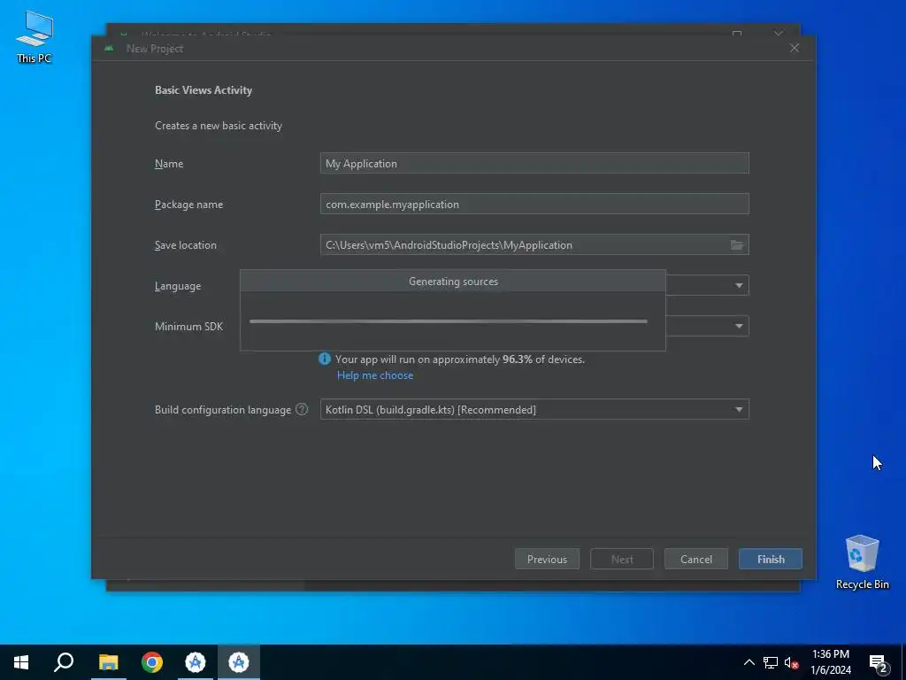Click the build configuration help question icon

tap(302, 409)
